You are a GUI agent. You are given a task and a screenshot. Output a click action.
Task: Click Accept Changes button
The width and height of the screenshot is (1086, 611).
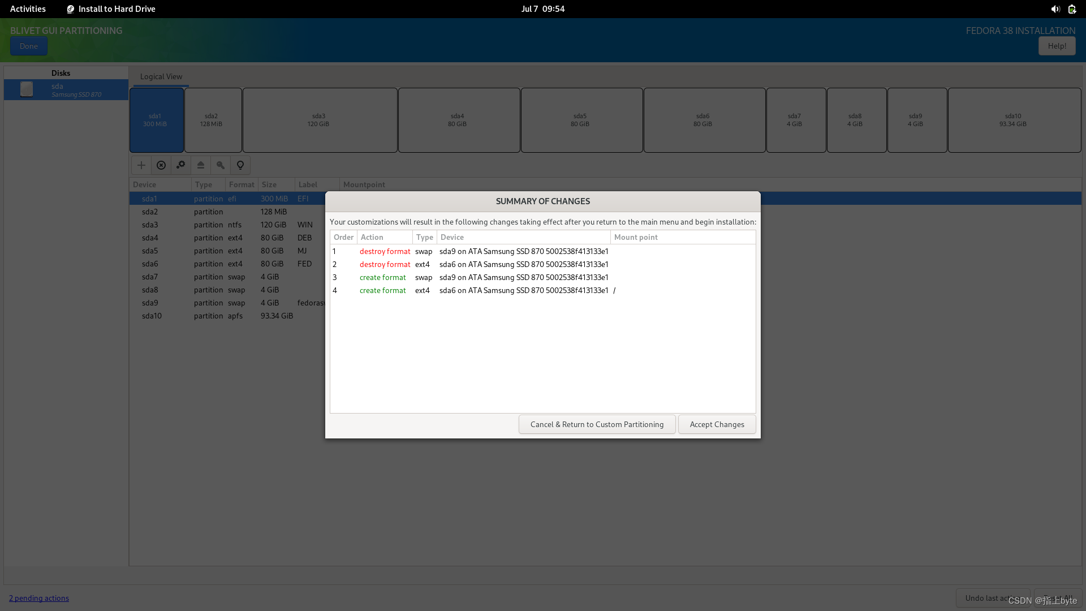pos(717,424)
